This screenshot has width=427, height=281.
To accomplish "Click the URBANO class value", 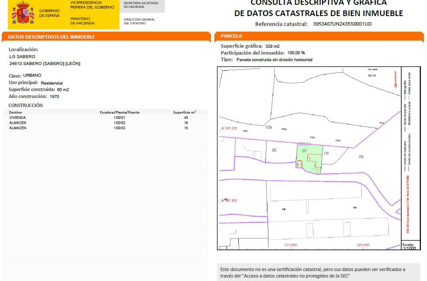I will pyautogui.click(x=32, y=75).
